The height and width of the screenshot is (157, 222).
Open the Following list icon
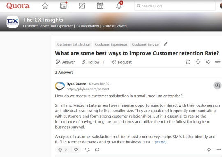pyautogui.click(x=63, y=6)
